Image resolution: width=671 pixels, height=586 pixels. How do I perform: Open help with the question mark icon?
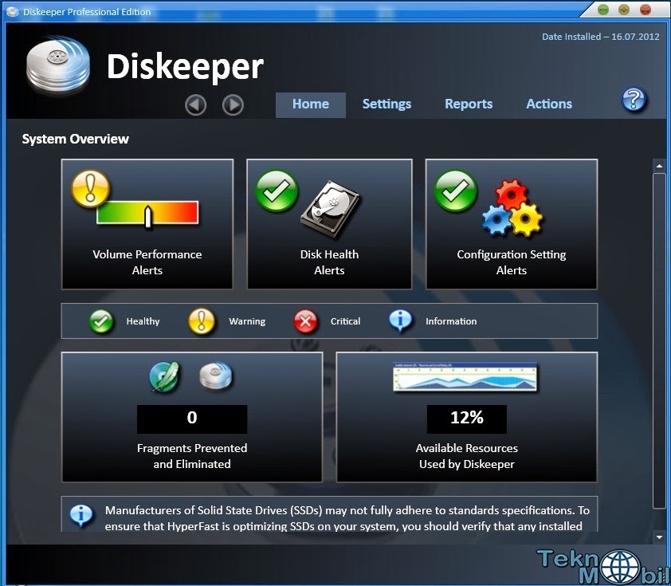click(x=634, y=100)
